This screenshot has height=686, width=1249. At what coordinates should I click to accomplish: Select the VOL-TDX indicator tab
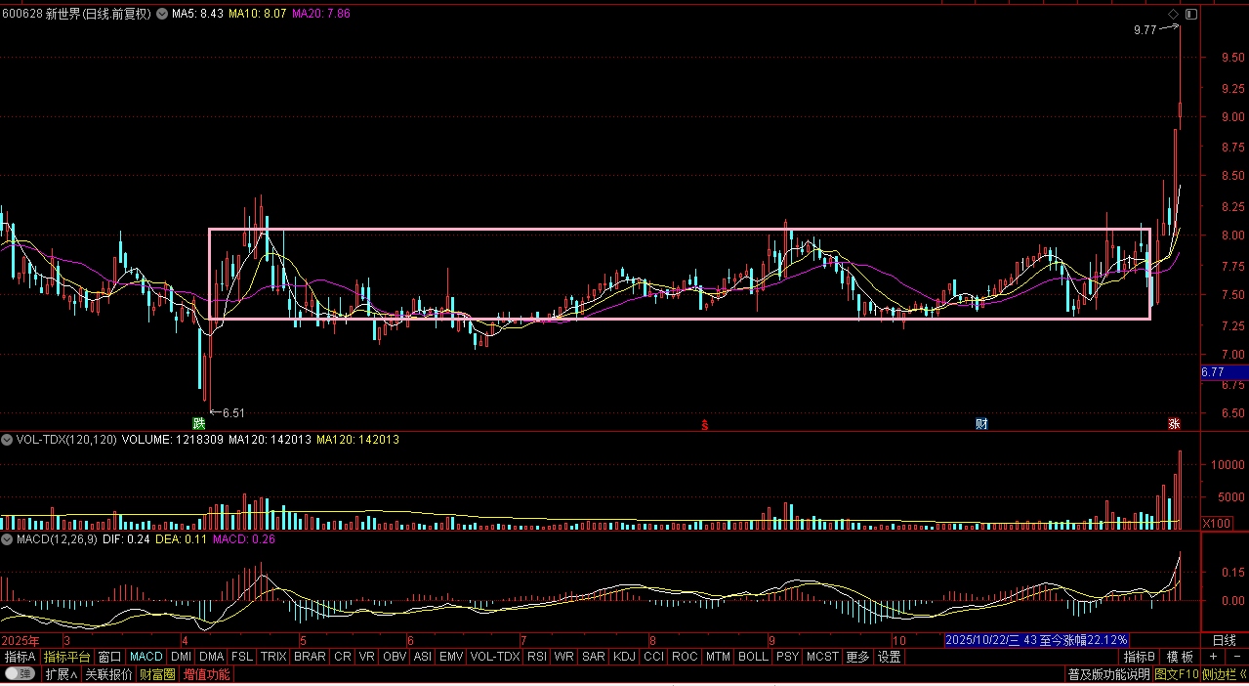pos(495,657)
